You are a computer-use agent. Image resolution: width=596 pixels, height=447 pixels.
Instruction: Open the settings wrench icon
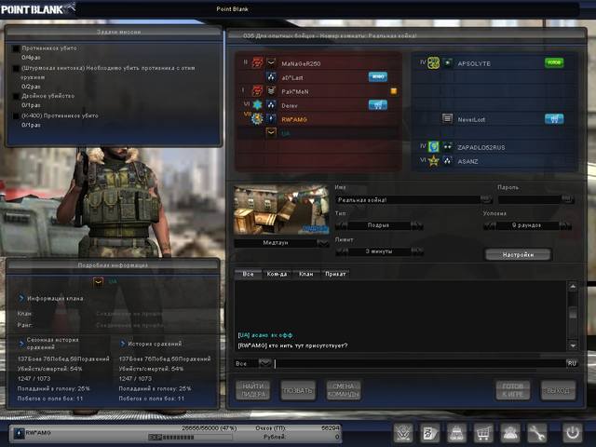point(536,432)
